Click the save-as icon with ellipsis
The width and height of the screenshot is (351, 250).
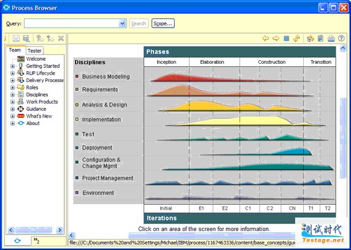click(x=26, y=39)
